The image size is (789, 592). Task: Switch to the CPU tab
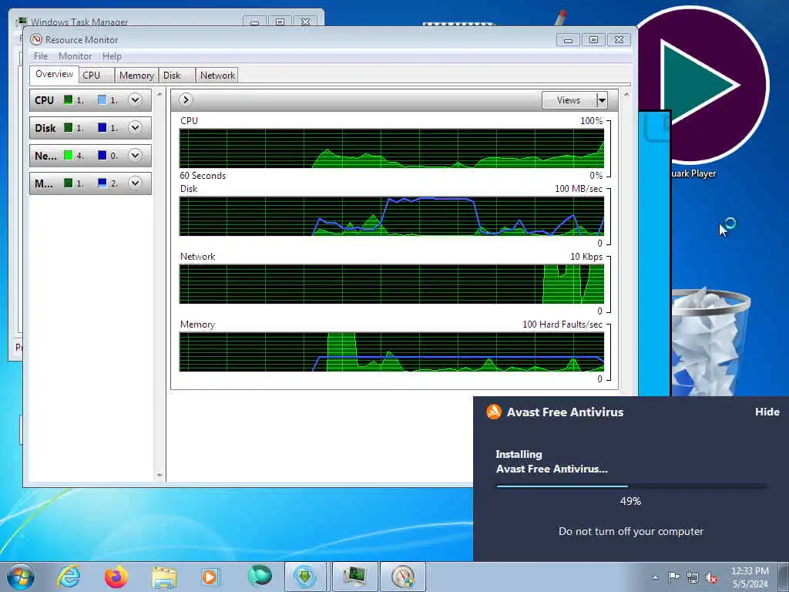[96, 75]
